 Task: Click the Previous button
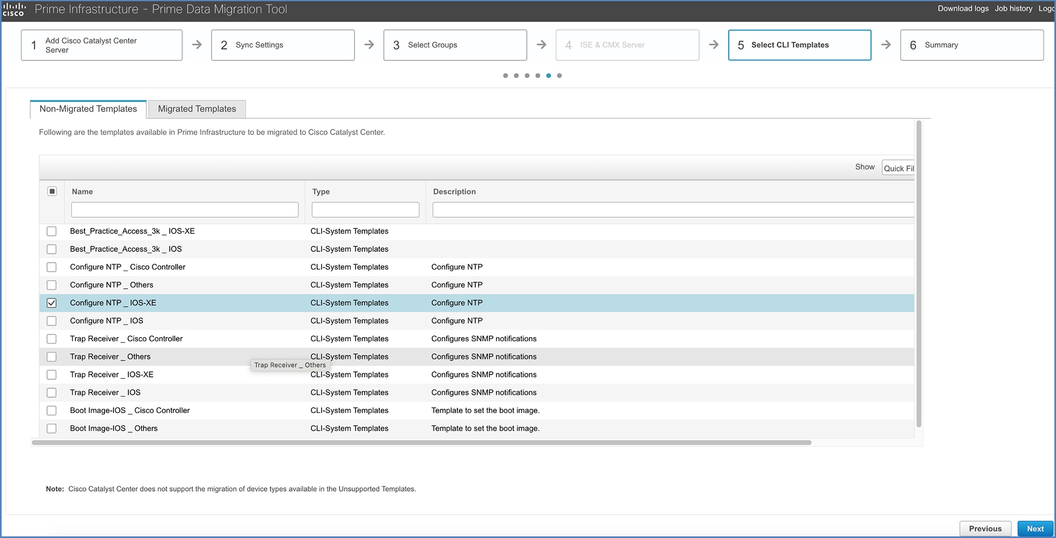coord(985,529)
